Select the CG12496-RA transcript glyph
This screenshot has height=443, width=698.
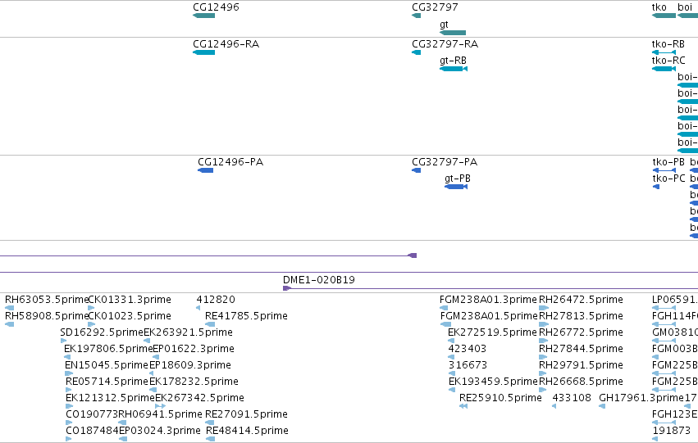click(x=204, y=52)
